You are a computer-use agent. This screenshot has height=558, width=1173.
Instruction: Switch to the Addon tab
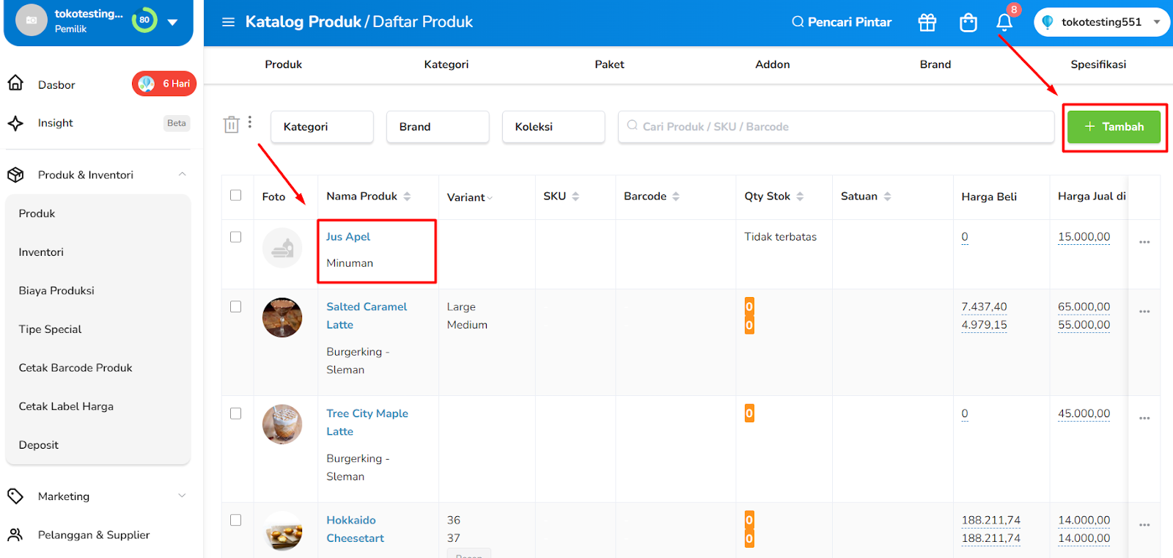(773, 65)
